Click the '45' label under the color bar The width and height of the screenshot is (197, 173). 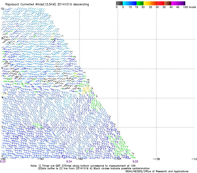(178, 7)
